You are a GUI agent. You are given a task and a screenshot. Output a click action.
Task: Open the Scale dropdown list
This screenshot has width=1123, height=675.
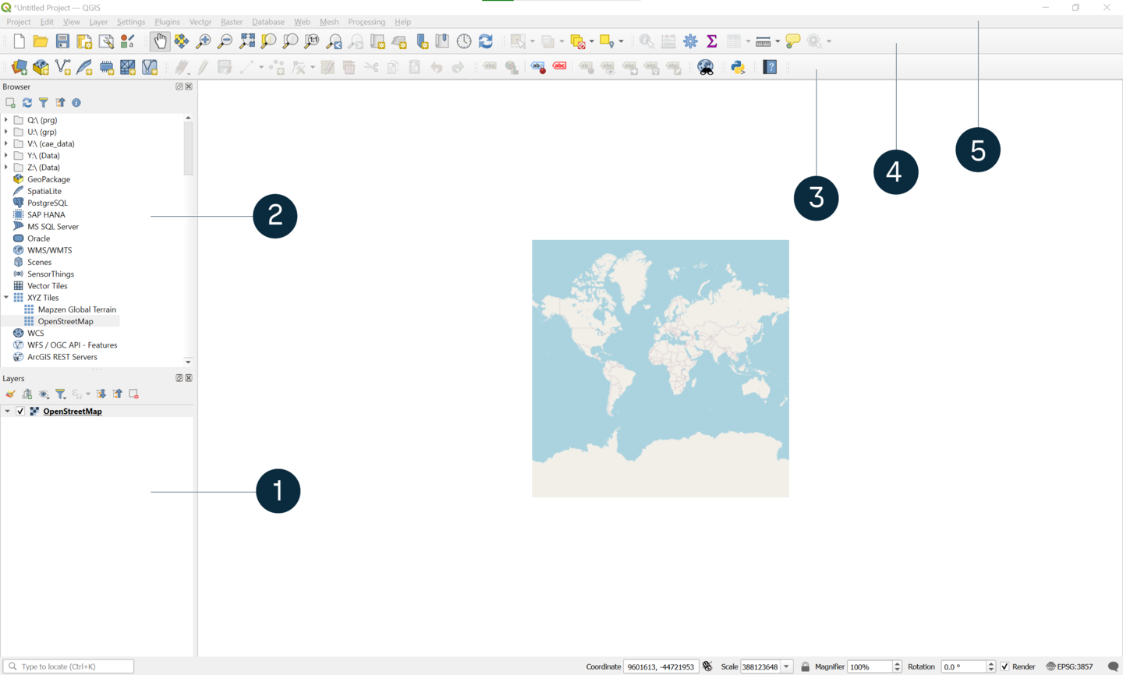[787, 666]
